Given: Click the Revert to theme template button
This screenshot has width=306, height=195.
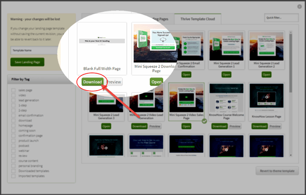Looking at the screenshot, I should coord(277,171).
